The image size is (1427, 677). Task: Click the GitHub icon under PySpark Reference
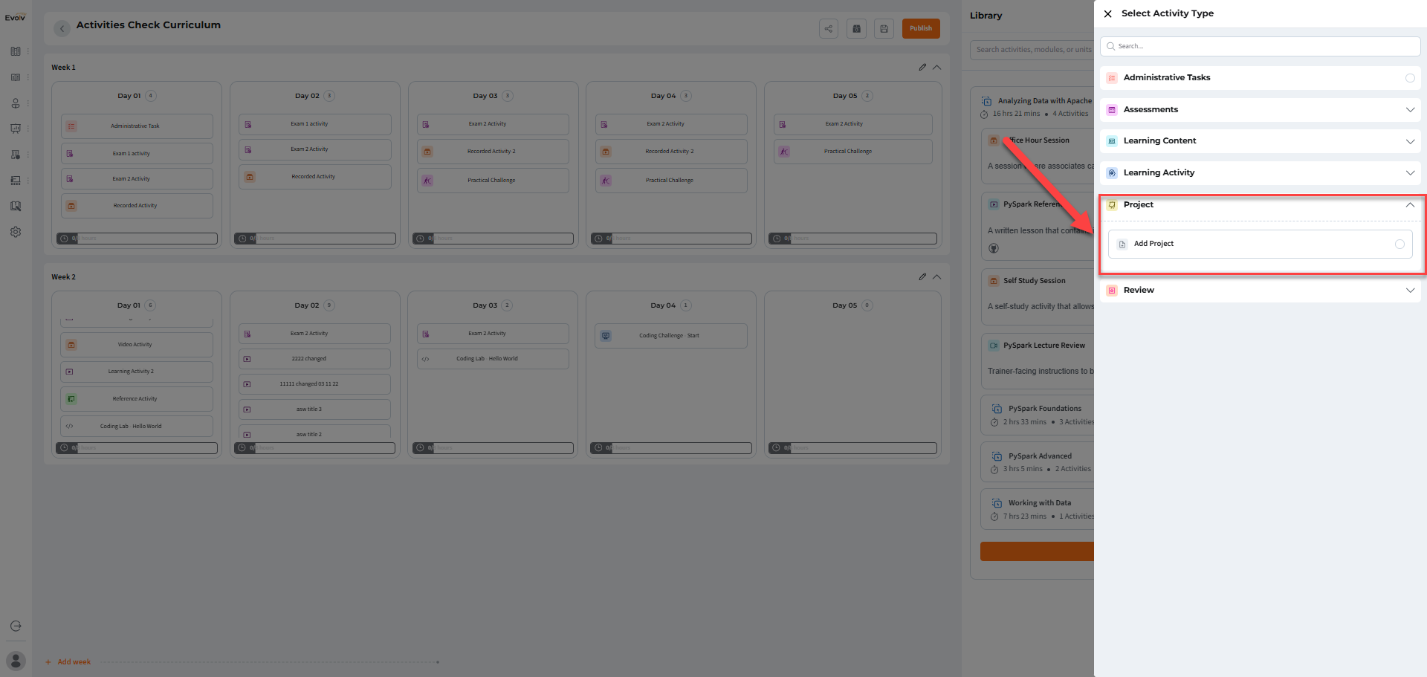pos(994,248)
